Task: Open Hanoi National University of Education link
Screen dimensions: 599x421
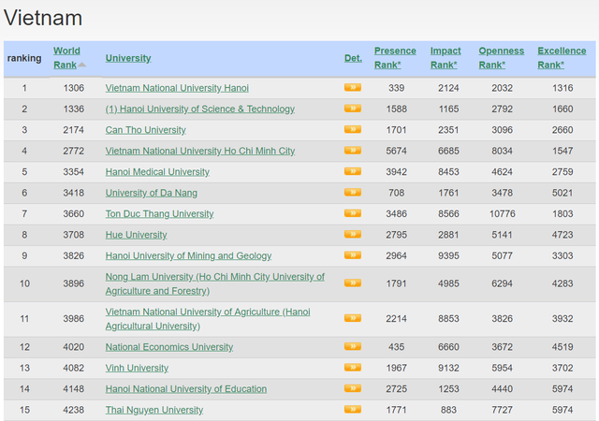Action: [x=185, y=389]
